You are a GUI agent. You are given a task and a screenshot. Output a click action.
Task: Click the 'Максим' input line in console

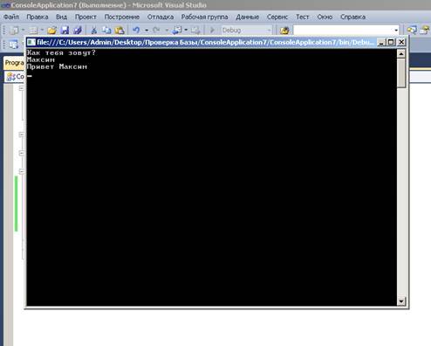(x=41, y=59)
